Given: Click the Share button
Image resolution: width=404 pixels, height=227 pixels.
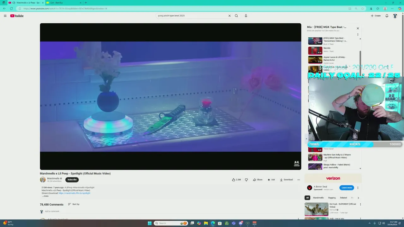Looking at the screenshot, I should 258,180.
